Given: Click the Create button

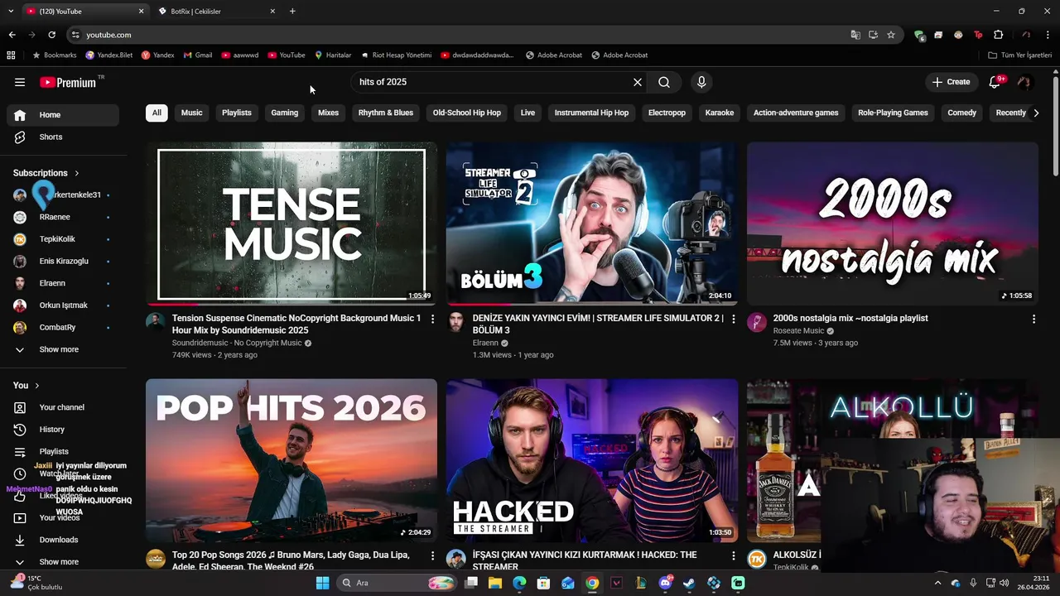Looking at the screenshot, I should pyautogui.click(x=951, y=82).
